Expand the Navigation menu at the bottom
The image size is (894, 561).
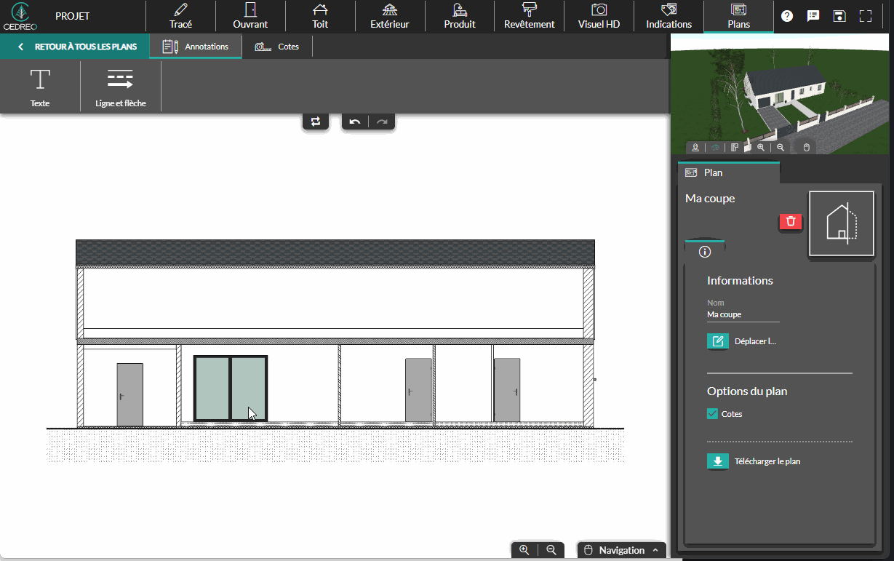click(x=622, y=550)
